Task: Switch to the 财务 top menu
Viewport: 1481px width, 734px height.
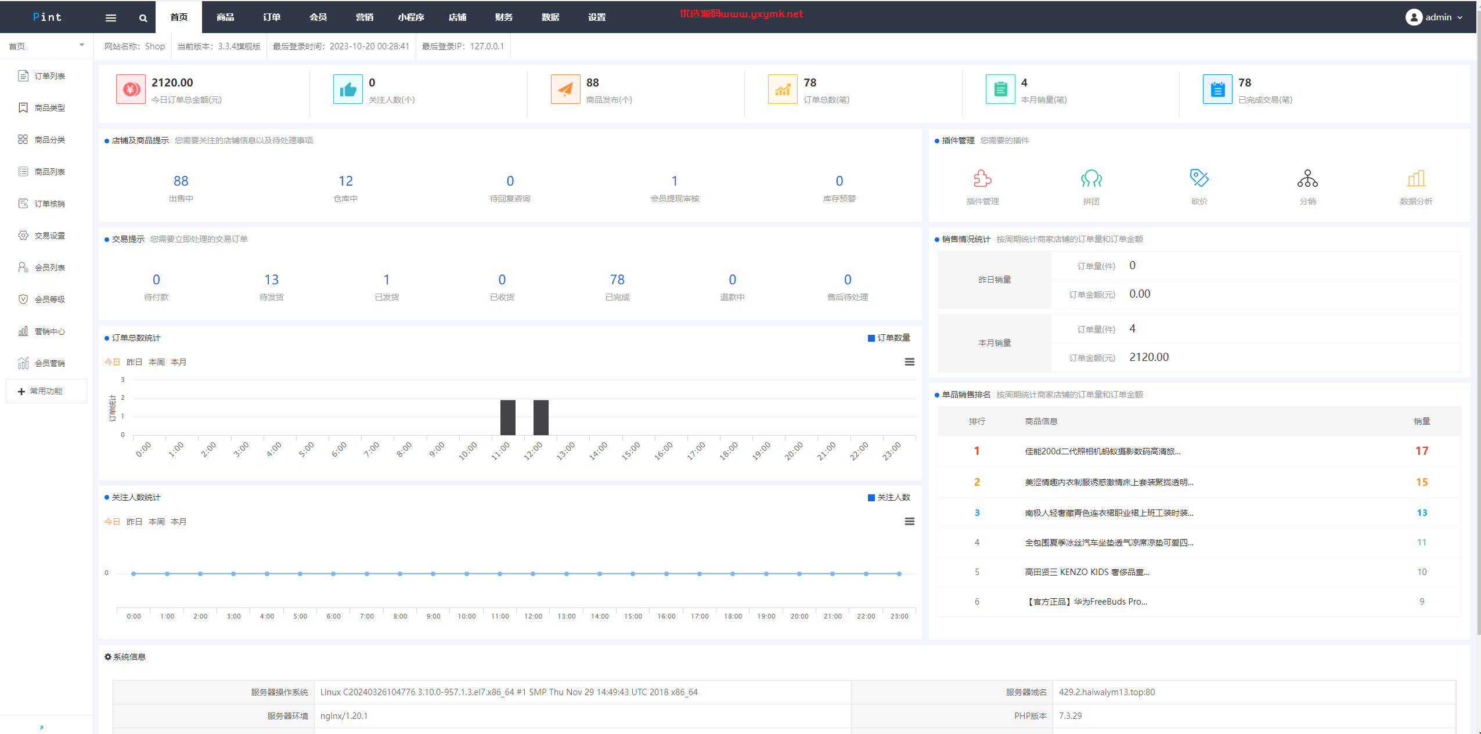Action: coord(504,17)
